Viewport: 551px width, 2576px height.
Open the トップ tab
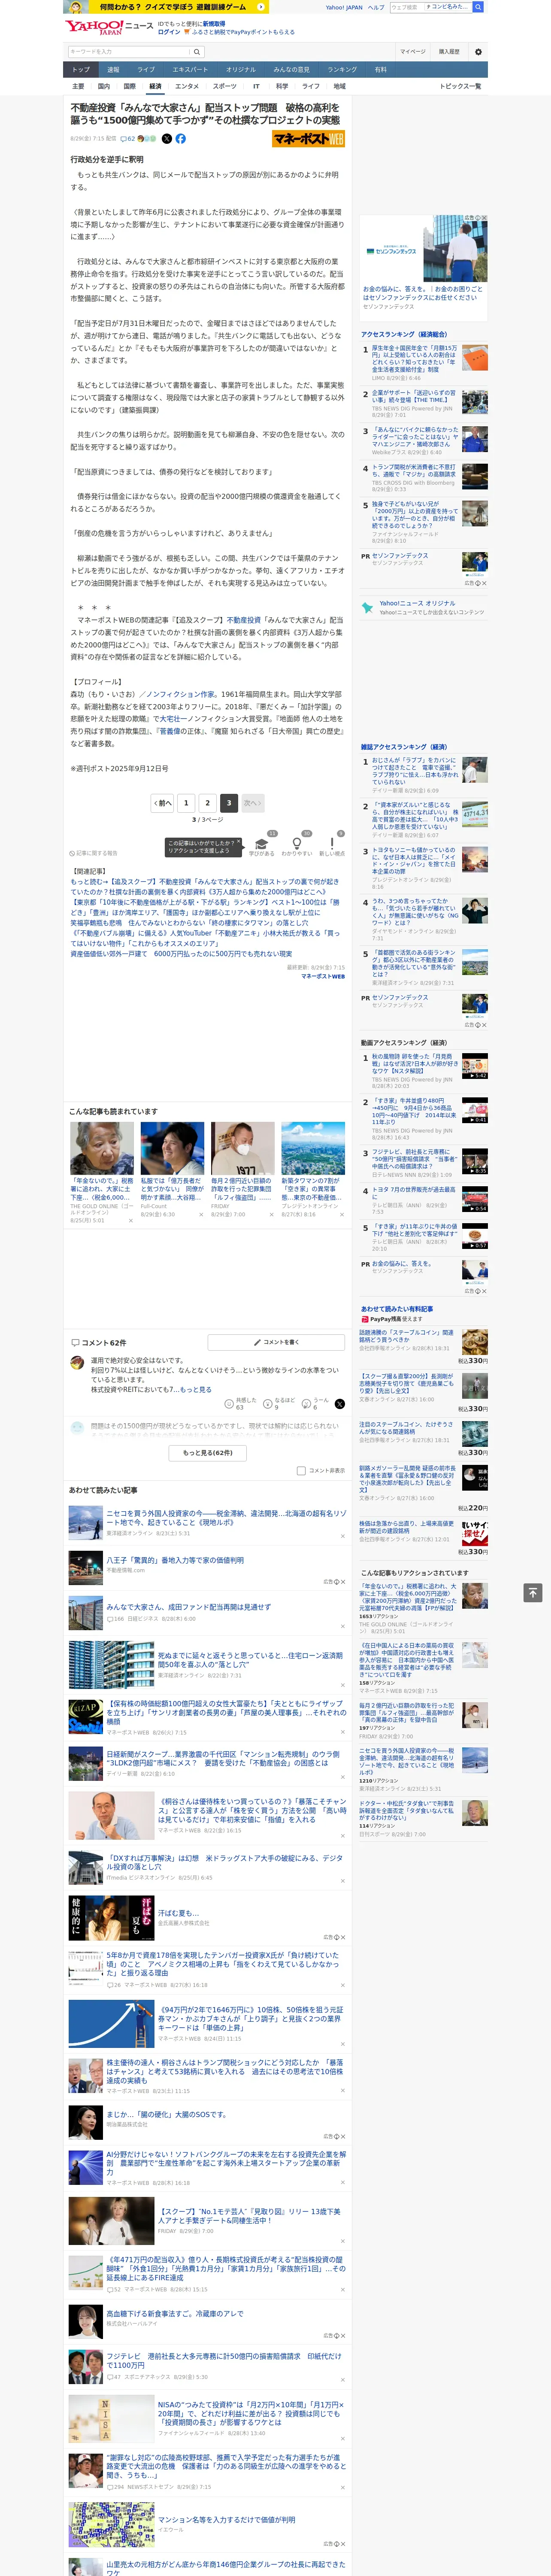click(81, 69)
